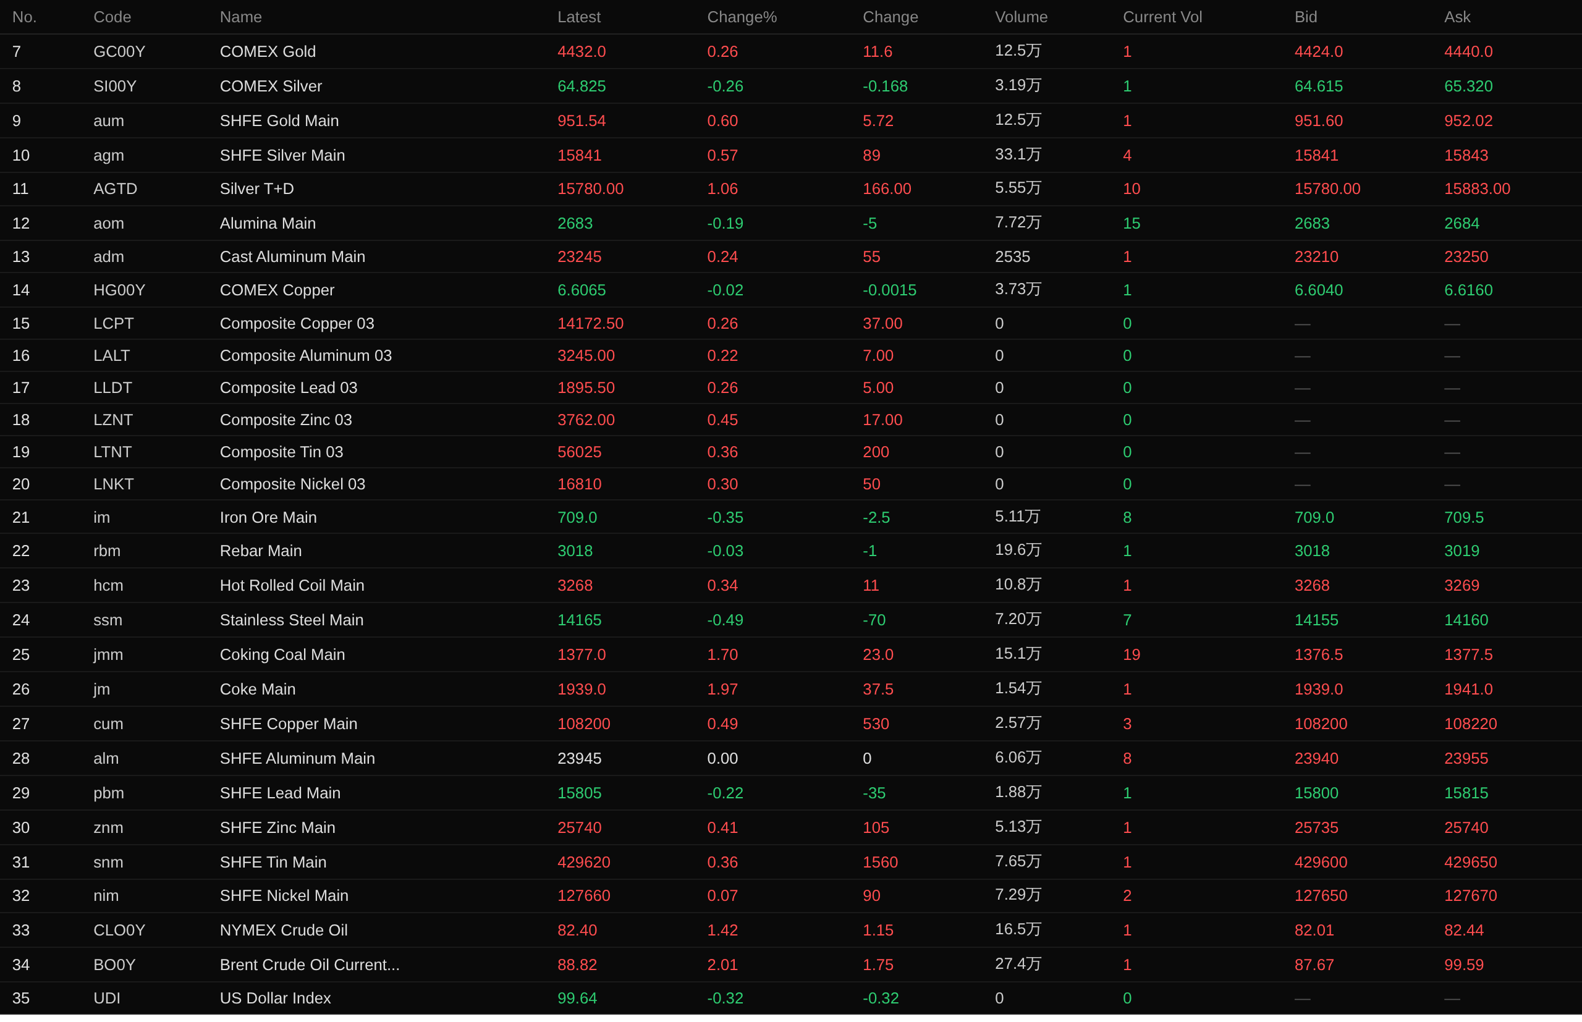Image resolution: width=1582 pixels, height=1022 pixels.
Task: Select the COMEX Copper row
Action: 791,290
